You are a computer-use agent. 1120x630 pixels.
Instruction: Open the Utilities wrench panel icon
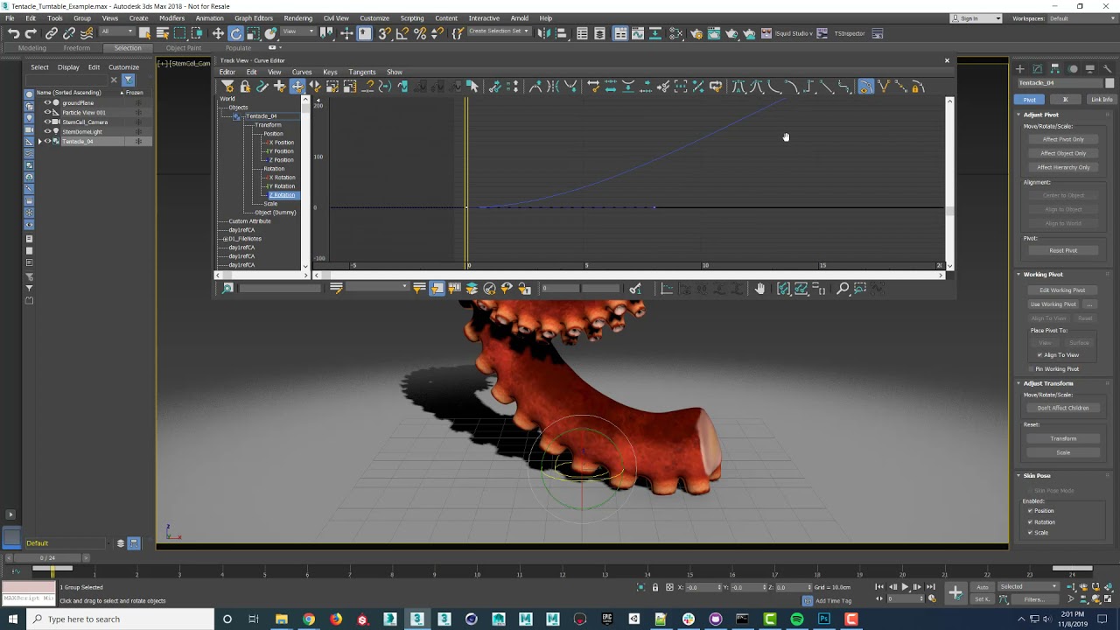coord(1109,68)
